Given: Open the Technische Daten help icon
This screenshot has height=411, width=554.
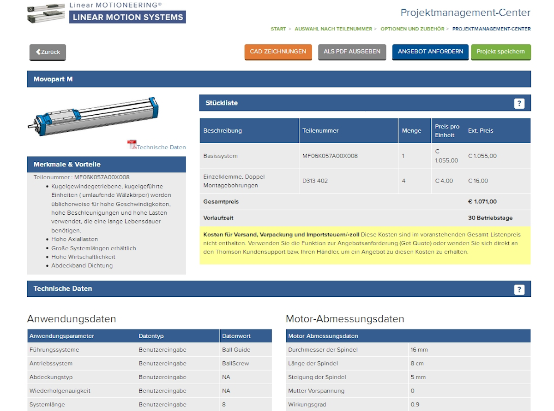Looking at the screenshot, I should coord(519,289).
